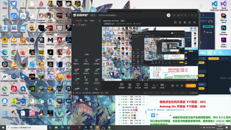Add a new scene with the plus tab
Viewport: 231px width, 130px height.
click(99, 21)
